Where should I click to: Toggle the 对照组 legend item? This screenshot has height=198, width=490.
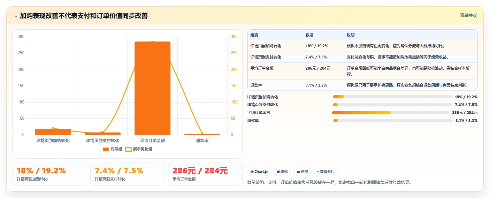click(112, 149)
